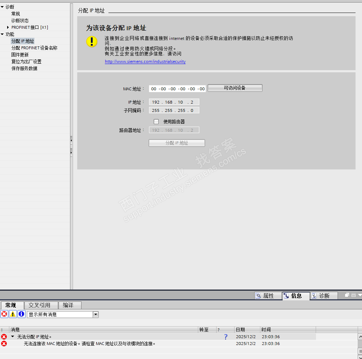Image resolution: width=362 pixels, height=359 pixels.
Task: Select the '交叉引用' info sub-tab
Action: (x=41, y=305)
